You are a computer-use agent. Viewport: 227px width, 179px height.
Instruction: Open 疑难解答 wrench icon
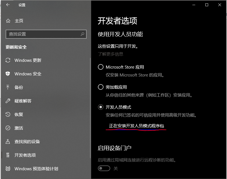[x=8, y=101]
